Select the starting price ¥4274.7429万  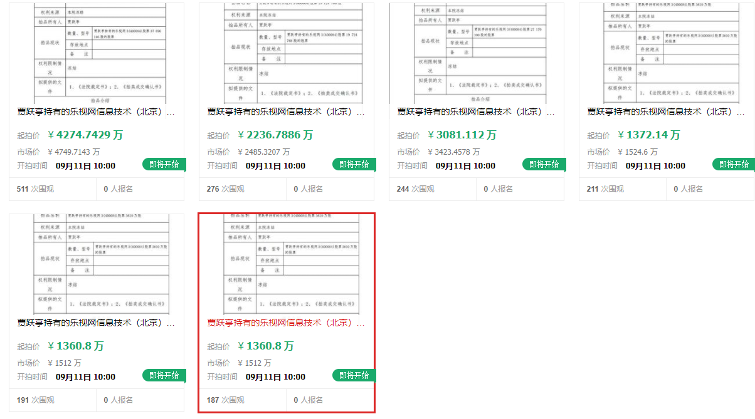tap(86, 135)
